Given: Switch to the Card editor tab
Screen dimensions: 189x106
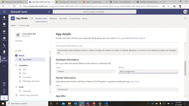Looking at the screenshot, I should 63,19.
